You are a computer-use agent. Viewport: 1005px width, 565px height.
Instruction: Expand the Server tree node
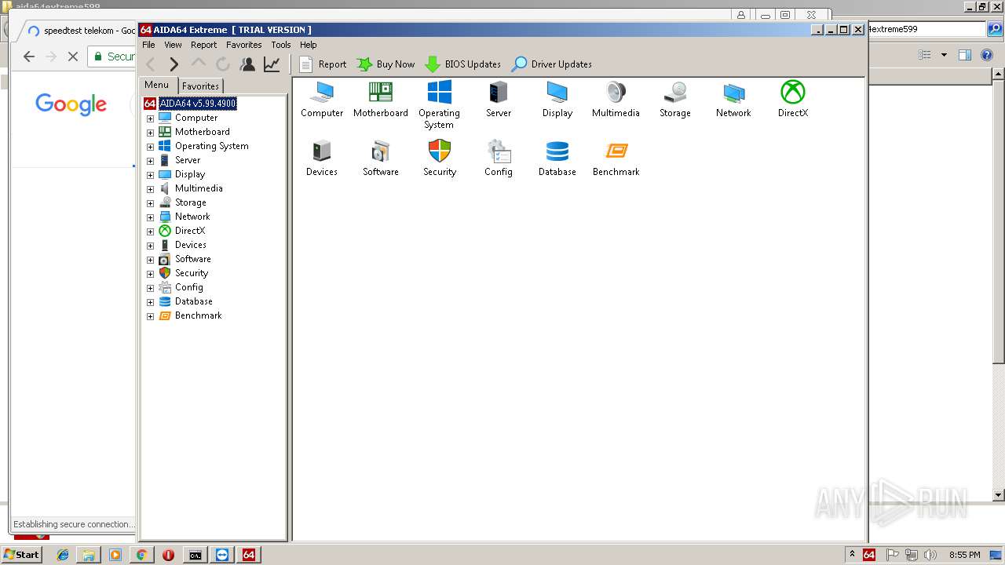tap(151, 161)
